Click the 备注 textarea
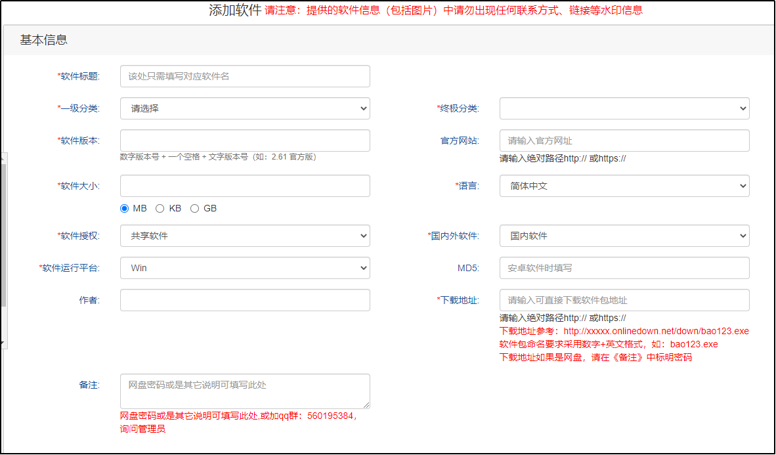 245,391
